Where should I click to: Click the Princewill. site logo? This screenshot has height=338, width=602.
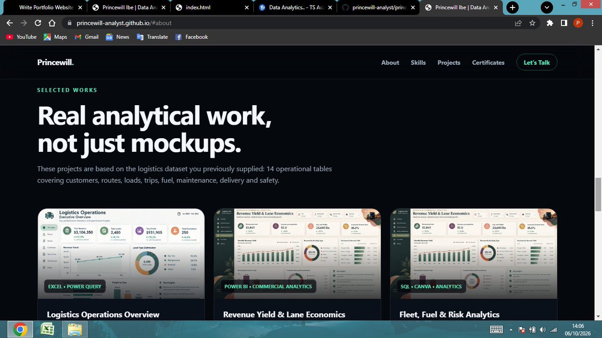(55, 63)
